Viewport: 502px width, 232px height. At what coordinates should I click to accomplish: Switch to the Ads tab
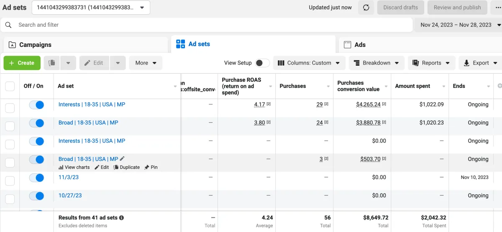point(420,44)
